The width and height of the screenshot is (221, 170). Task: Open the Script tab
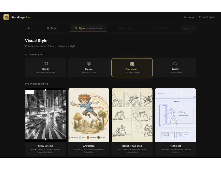click(52, 28)
